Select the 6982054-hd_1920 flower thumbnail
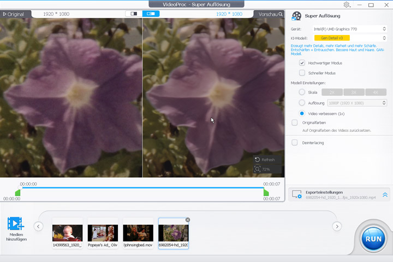The image size is (393, 262). [x=174, y=234]
